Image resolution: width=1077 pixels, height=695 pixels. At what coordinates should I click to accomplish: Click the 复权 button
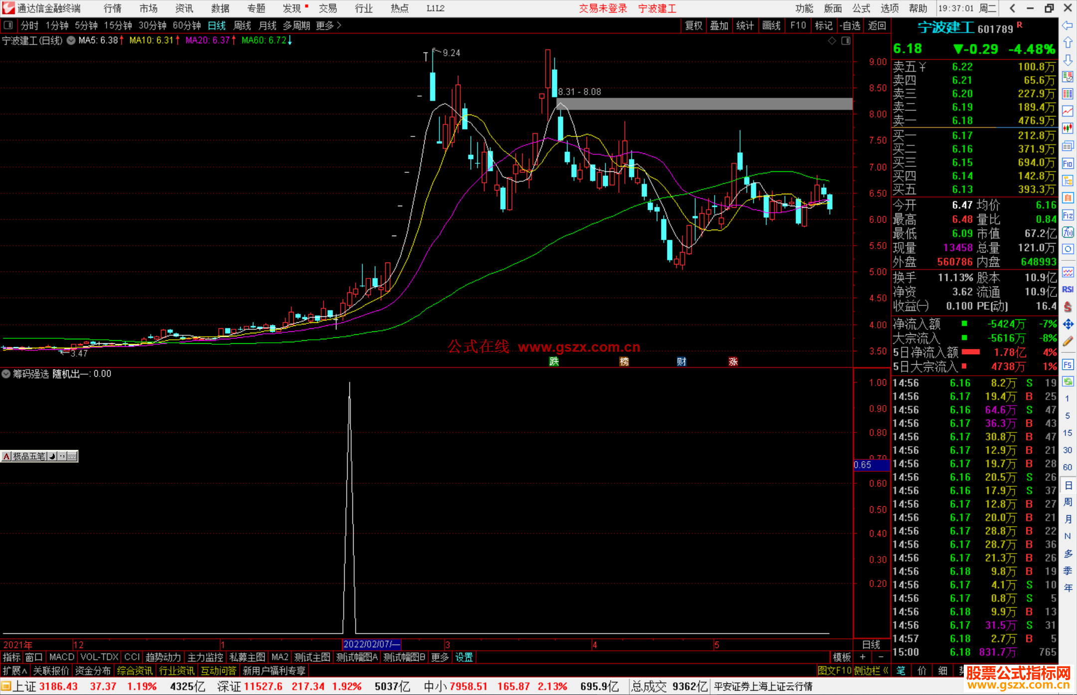(694, 25)
